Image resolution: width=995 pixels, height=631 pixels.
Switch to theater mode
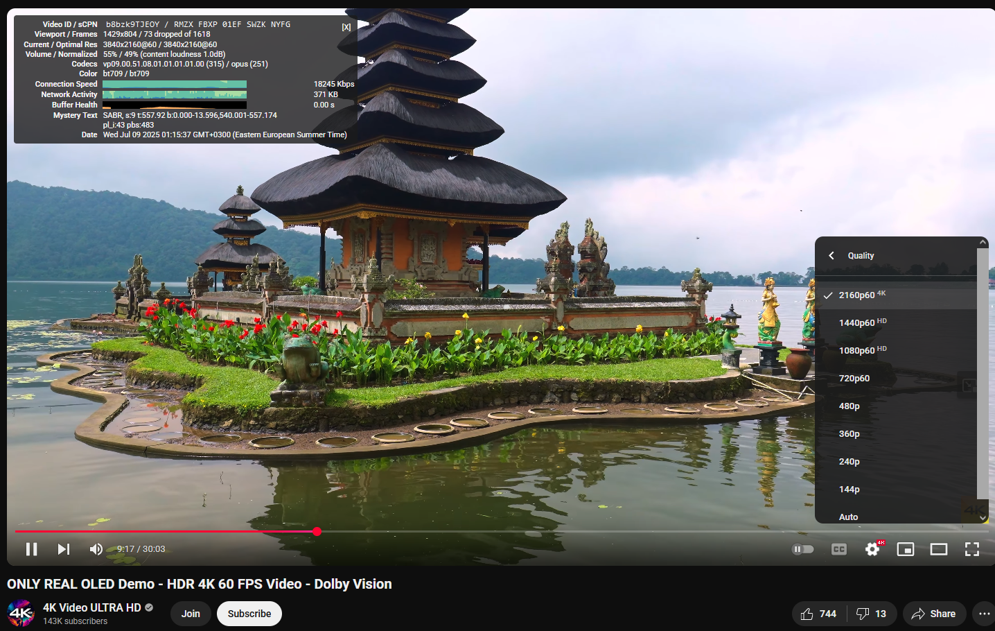tap(939, 549)
